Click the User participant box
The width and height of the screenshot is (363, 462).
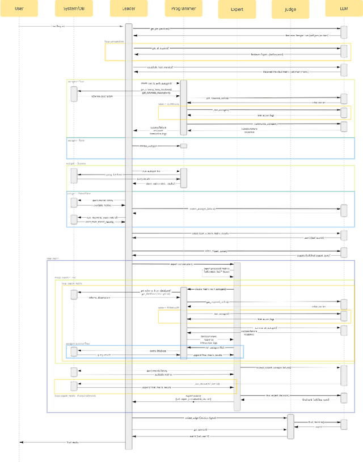coord(19,9)
